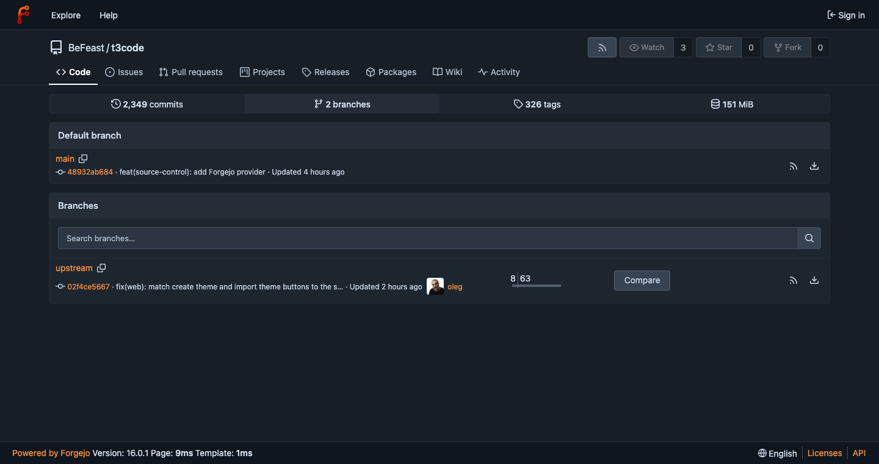Open the Licenses footer link

[x=825, y=453]
